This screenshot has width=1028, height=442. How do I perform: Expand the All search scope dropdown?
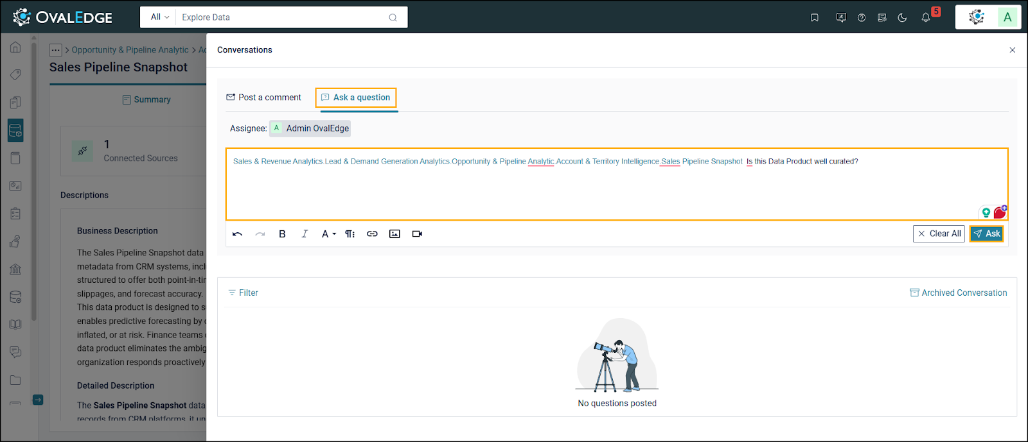(x=159, y=17)
